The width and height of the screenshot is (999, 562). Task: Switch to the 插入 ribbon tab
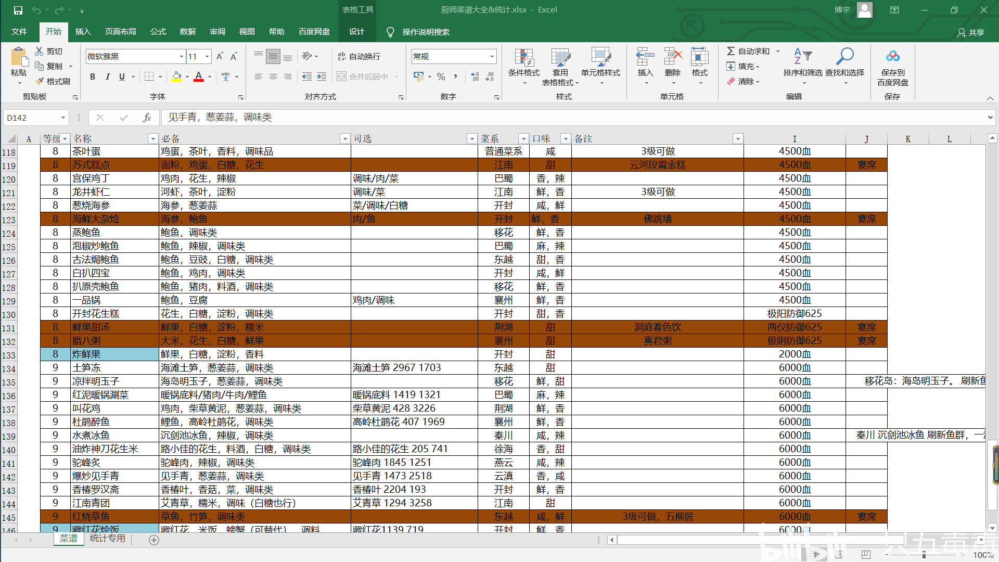83,32
